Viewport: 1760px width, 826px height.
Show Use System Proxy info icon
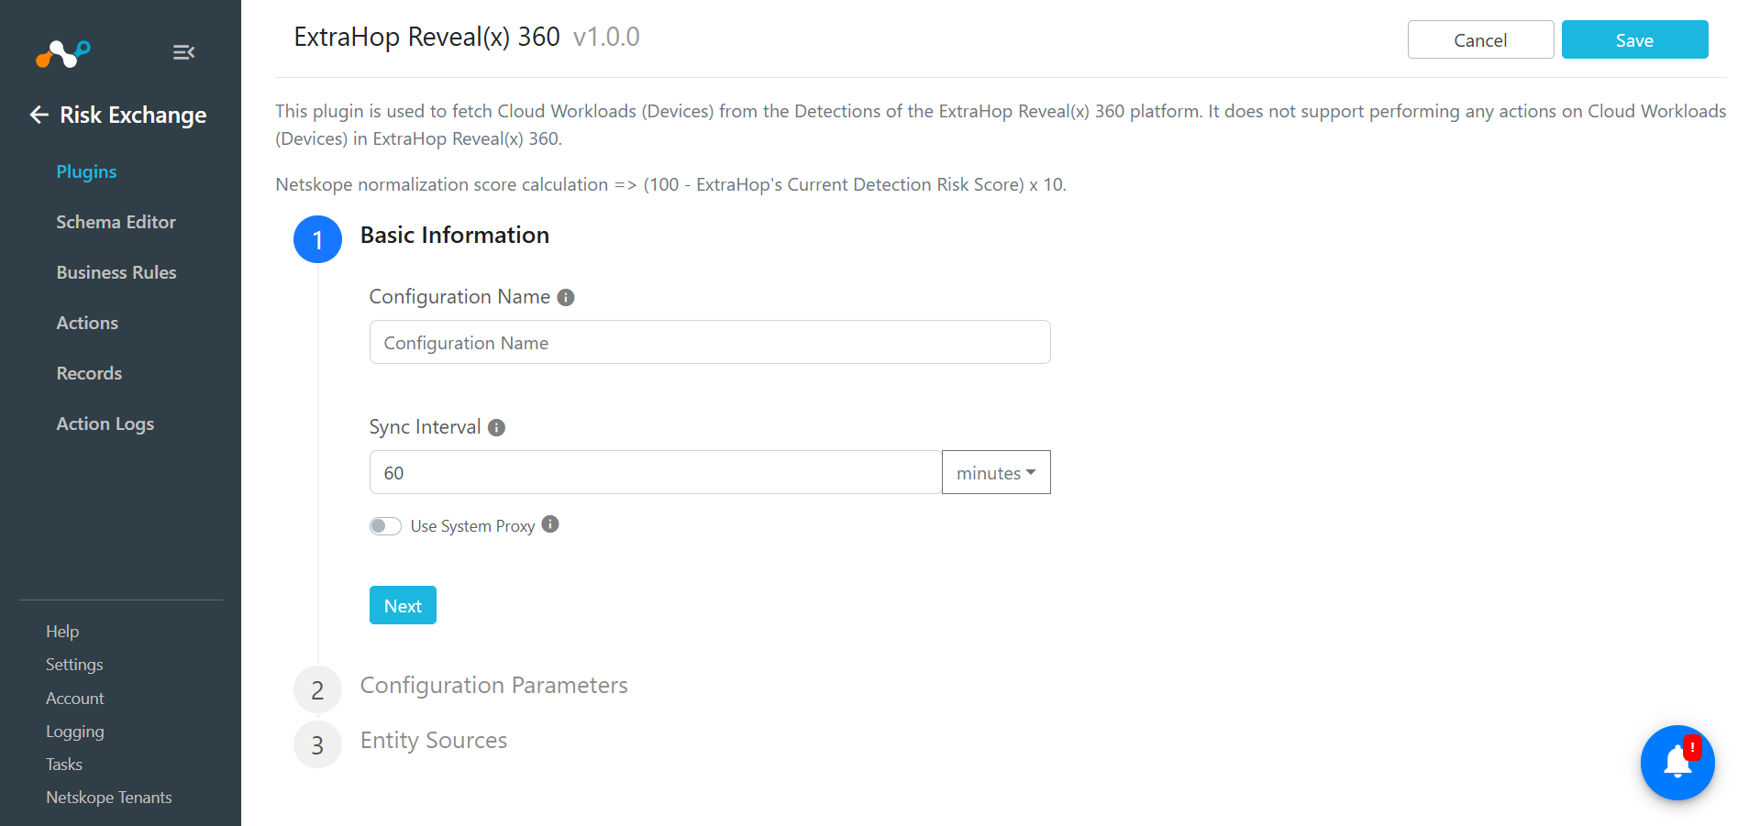[x=550, y=524]
